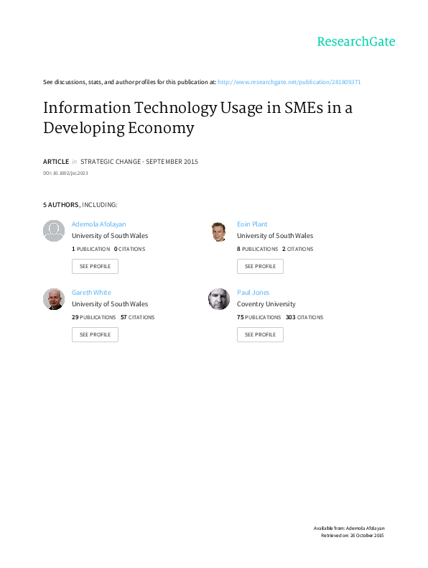Click 'Coventry University' affiliation text
428x568 pixels.
tap(266, 304)
